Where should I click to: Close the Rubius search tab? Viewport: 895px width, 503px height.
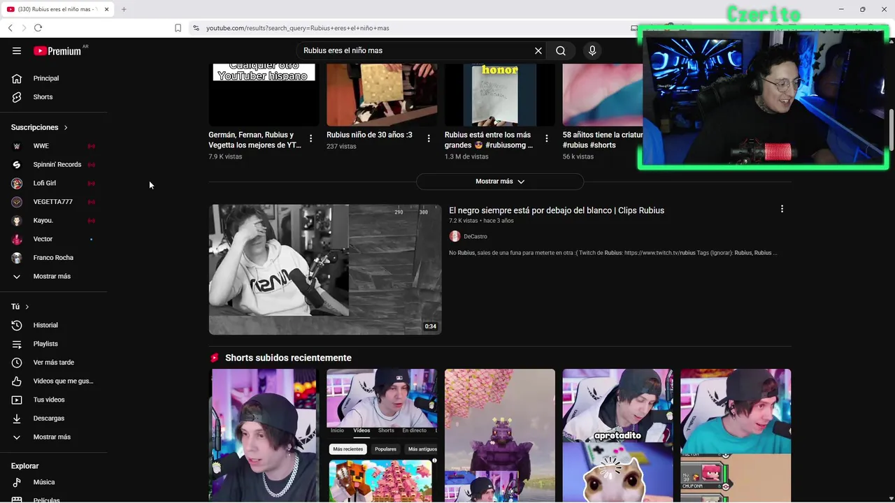point(107,9)
